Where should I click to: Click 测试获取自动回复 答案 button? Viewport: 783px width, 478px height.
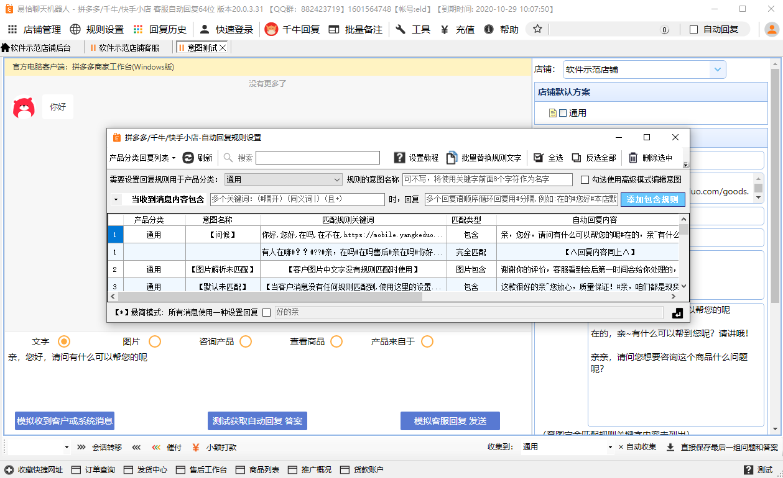click(257, 421)
